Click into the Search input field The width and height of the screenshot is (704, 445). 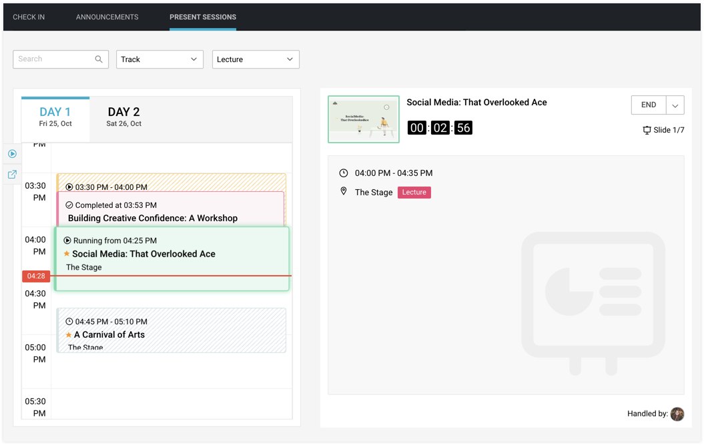[x=53, y=59]
